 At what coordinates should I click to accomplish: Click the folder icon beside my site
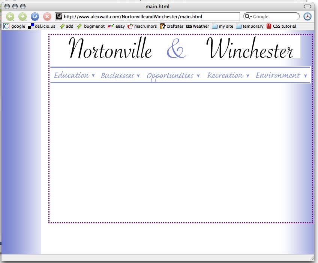(x=215, y=26)
